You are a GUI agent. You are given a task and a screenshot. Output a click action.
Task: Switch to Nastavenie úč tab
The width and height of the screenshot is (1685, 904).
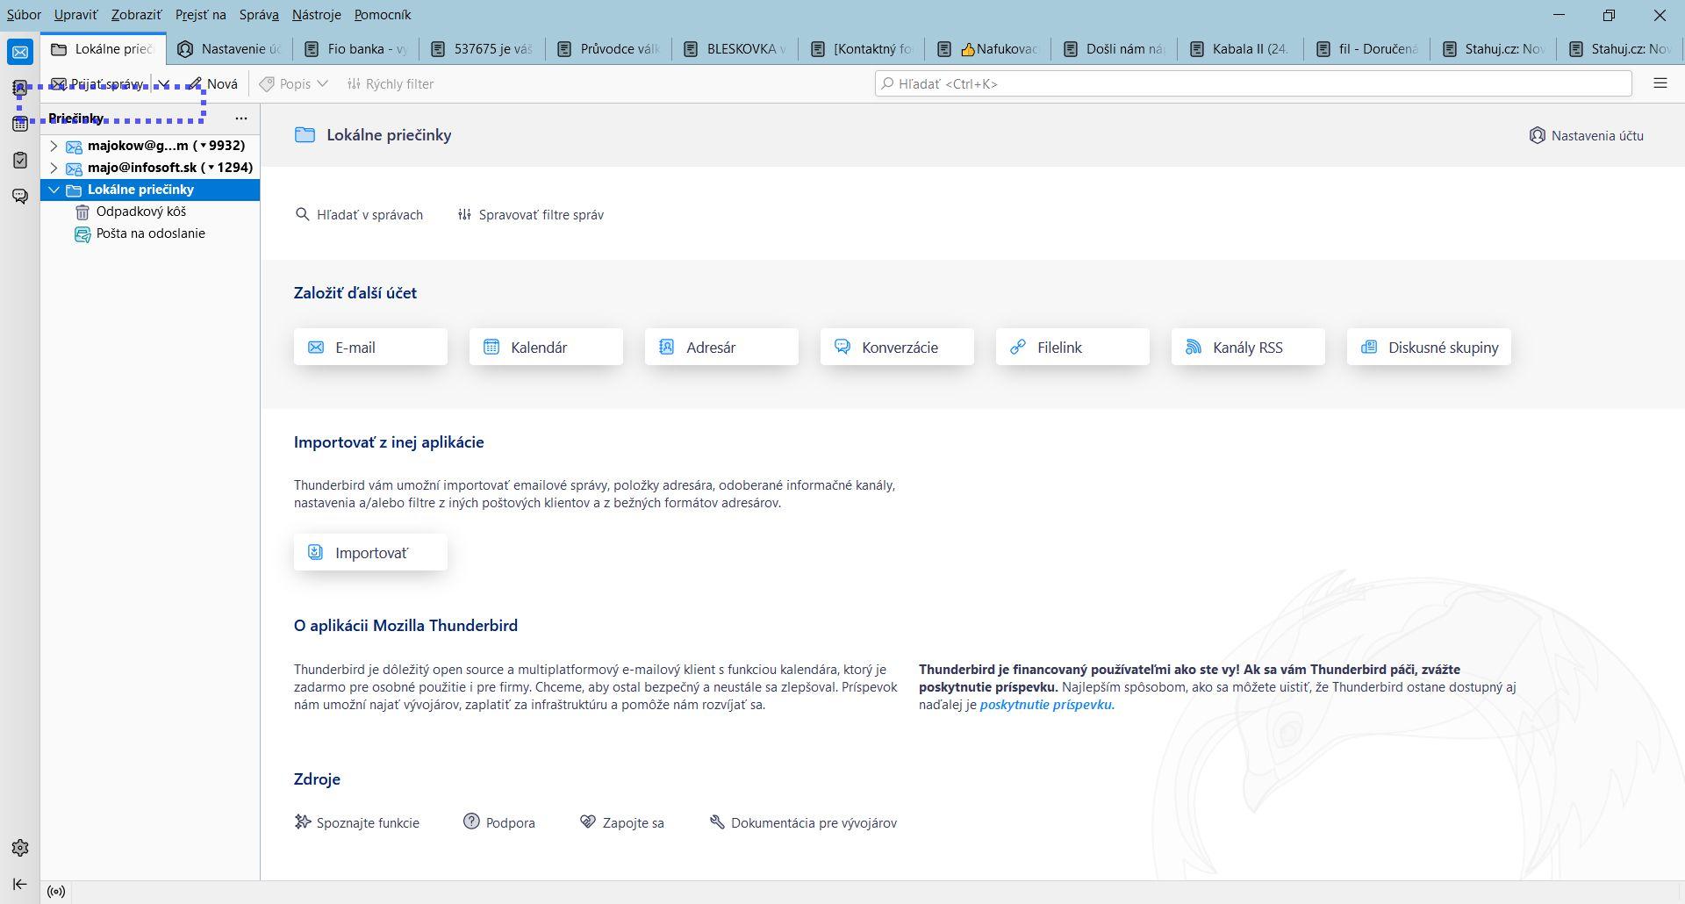click(230, 49)
